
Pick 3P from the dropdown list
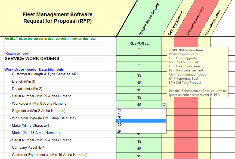tap(141, 132)
